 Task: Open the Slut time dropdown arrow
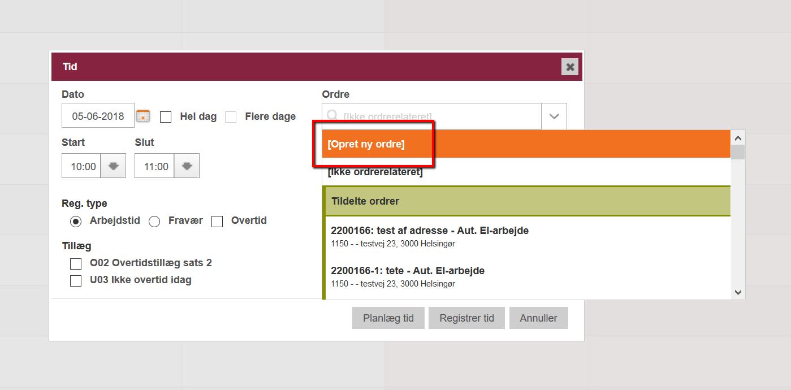(x=187, y=166)
